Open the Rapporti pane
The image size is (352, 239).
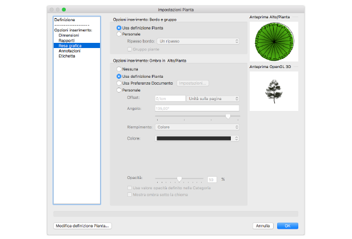(66, 41)
